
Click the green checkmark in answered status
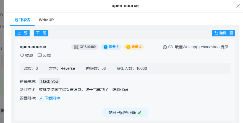pos(139,113)
